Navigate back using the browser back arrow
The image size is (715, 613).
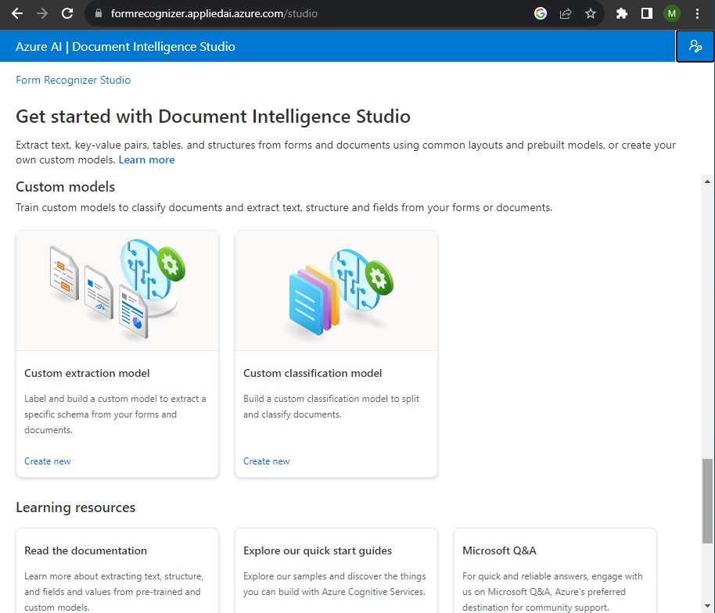coord(17,13)
